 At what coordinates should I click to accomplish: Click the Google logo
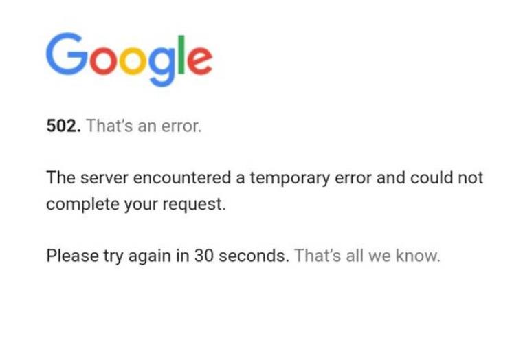pyautogui.click(x=129, y=59)
